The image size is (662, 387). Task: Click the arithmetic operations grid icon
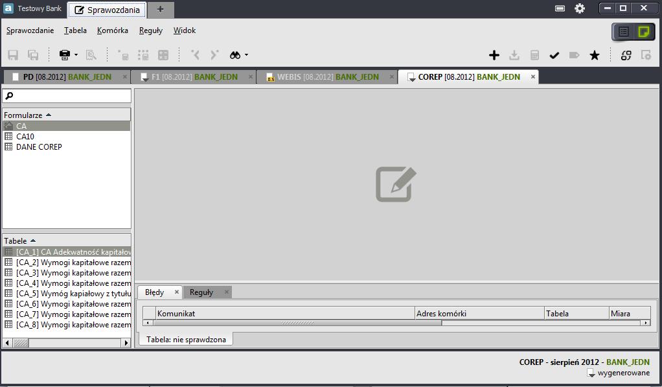point(163,55)
